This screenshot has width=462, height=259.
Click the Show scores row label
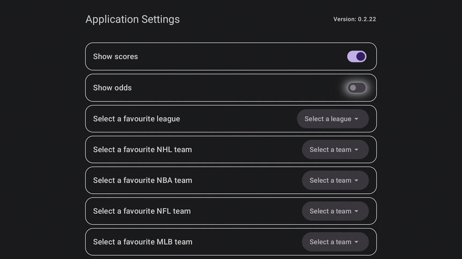[x=115, y=57]
